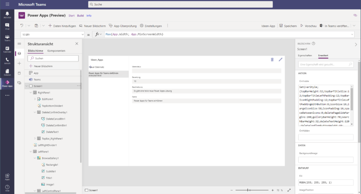Click fit-to-window expand icon
The width and height of the screenshot is (361, 194).
click(x=289, y=190)
